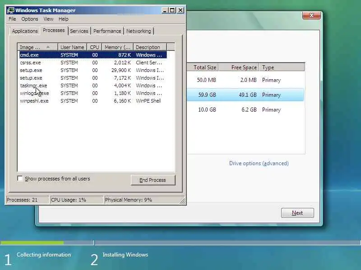Screen dimensions: 361x270
Task: Sort by Image Name column header
Action: click(38, 47)
